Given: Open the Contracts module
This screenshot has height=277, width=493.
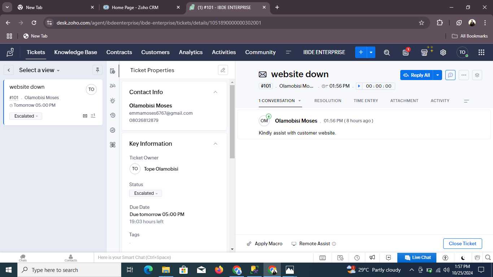Looking at the screenshot, I should click(119, 52).
